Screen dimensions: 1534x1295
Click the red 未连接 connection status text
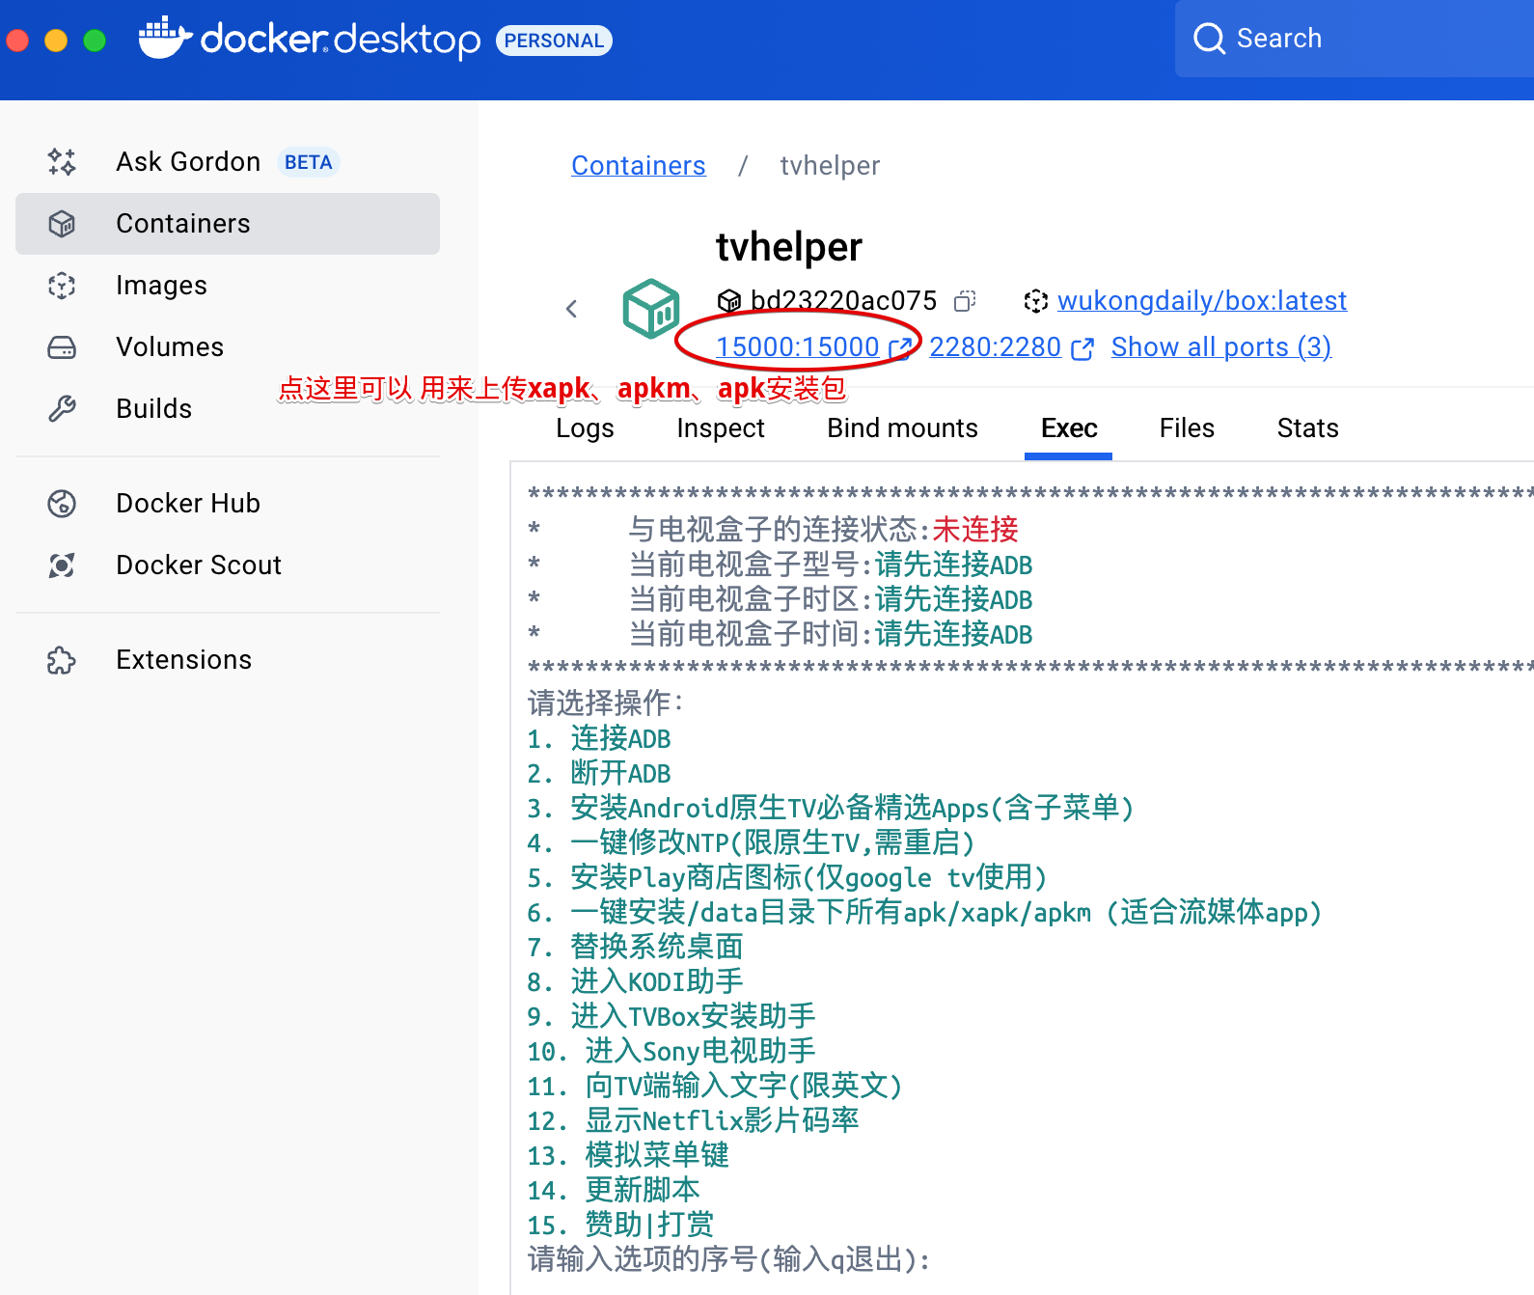(975, 530)
